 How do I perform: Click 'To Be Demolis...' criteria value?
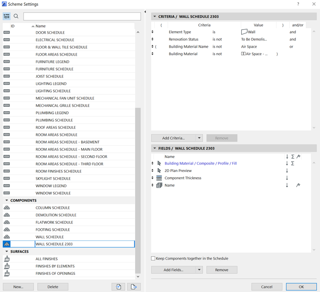pos(254,39)
